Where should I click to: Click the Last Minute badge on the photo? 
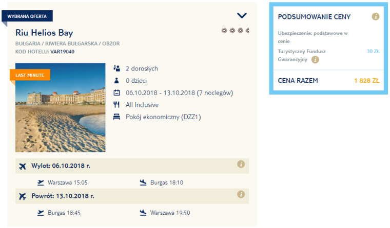30,75
